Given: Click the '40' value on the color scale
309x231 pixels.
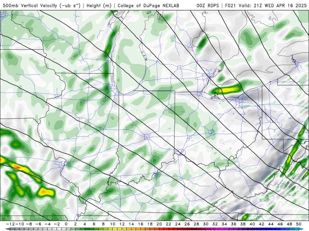Looking at the screenshot, I should tap(252, 224).
